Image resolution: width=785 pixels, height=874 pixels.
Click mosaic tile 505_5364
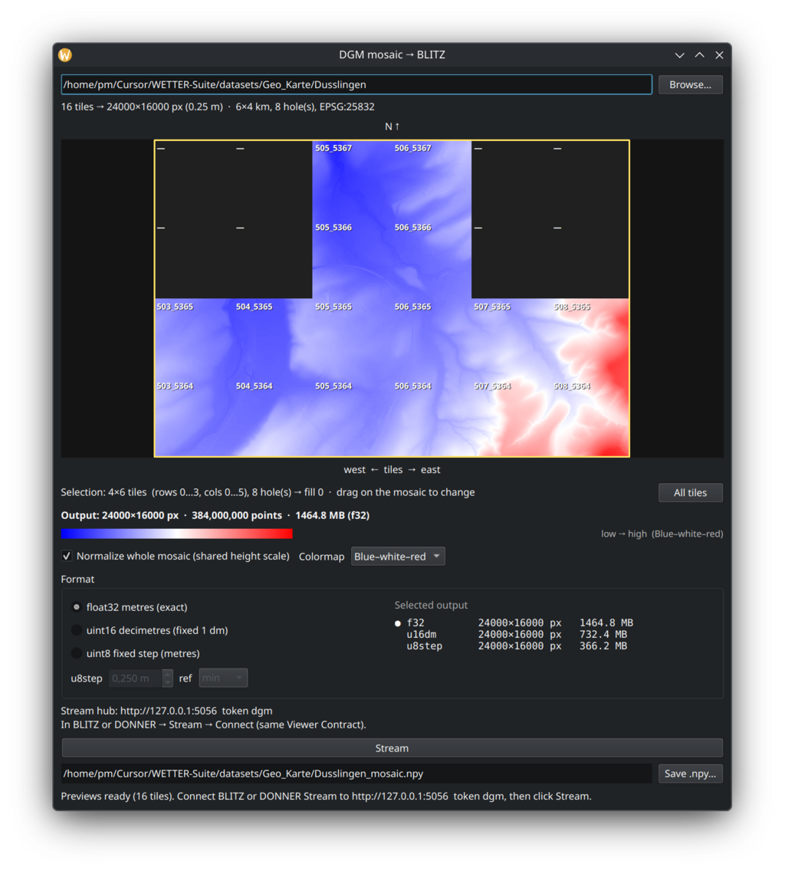pyautogui.click(x=352, y=417)
